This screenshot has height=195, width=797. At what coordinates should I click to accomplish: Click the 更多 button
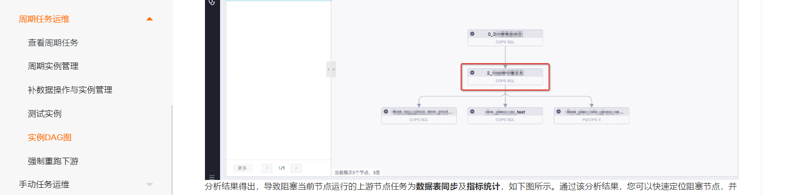(x=242, y=168)
